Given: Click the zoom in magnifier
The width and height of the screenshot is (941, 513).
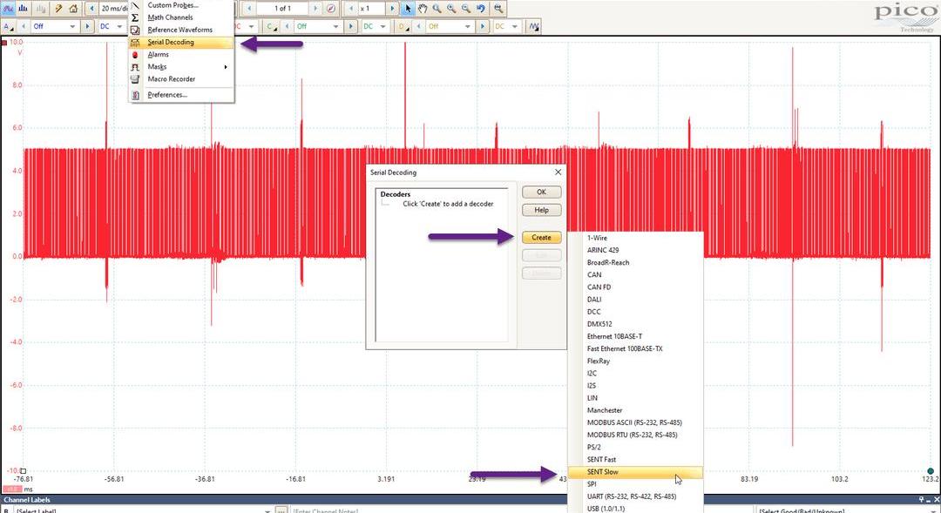Looking at the screenshot, I should [x=451, y=9].
